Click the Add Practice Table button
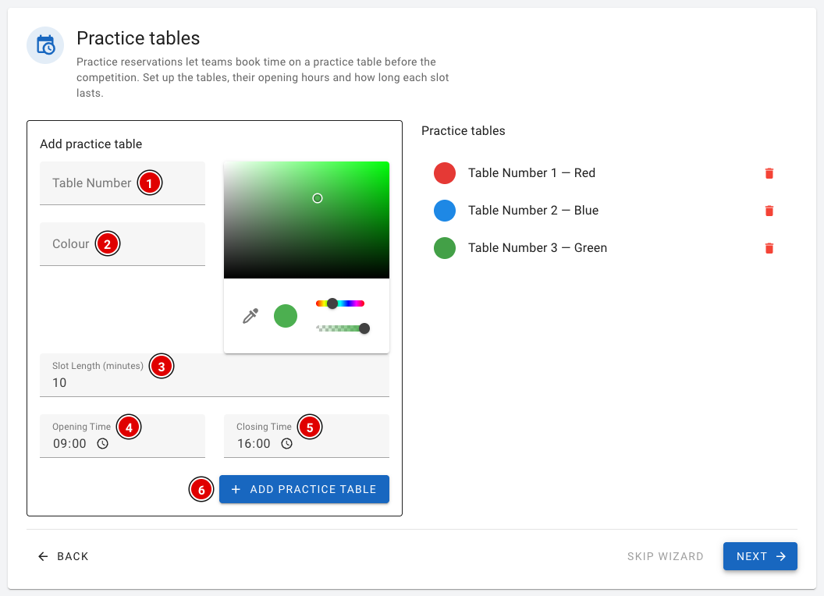The width and height of the screenshot is (824, 596). click(x=304, y=489)
